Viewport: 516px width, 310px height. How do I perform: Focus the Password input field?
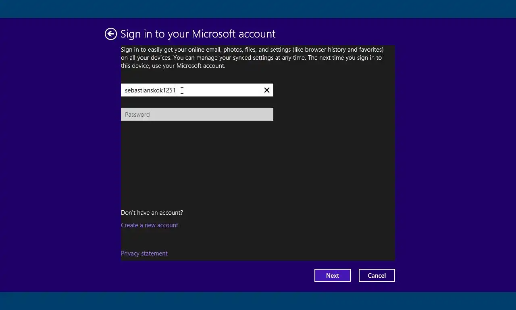tap(197, 114)
